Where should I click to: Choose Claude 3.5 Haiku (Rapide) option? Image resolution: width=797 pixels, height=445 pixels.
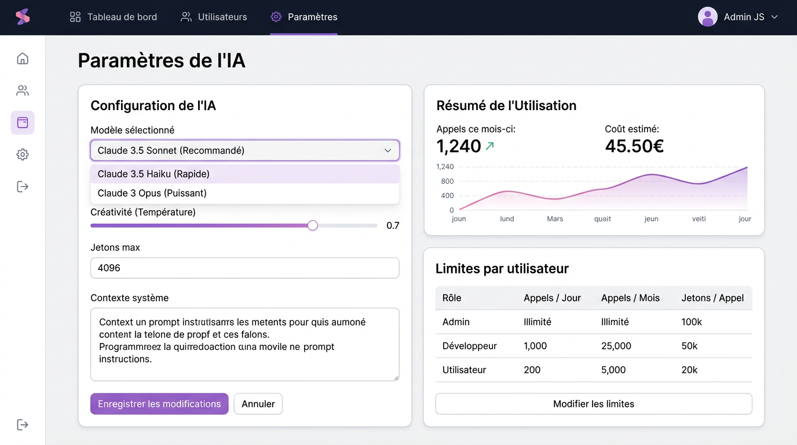pos(245,174)
